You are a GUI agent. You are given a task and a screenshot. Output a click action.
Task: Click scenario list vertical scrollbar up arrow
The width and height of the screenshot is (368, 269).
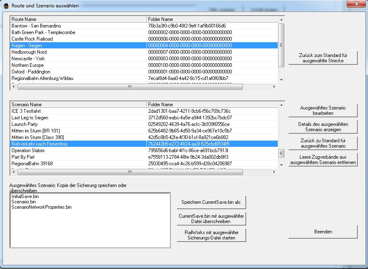(281, 105)
